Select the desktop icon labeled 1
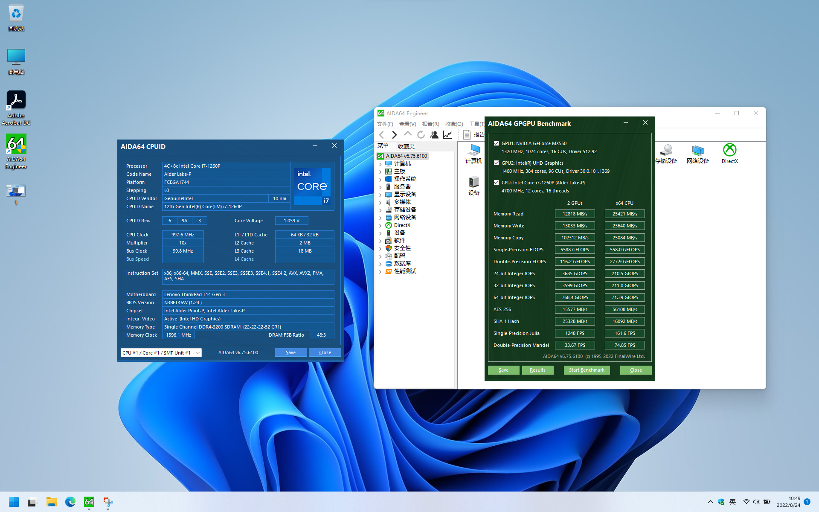The width and height of the screenshot is (819, 512). 16,194
